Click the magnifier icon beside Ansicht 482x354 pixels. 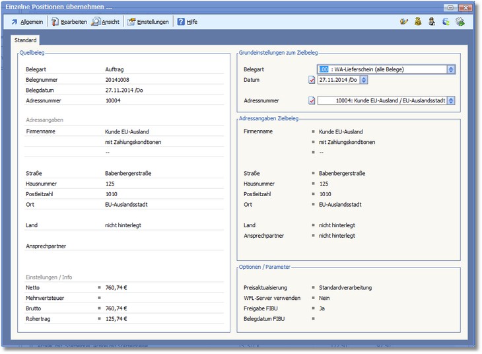[96, 22]
